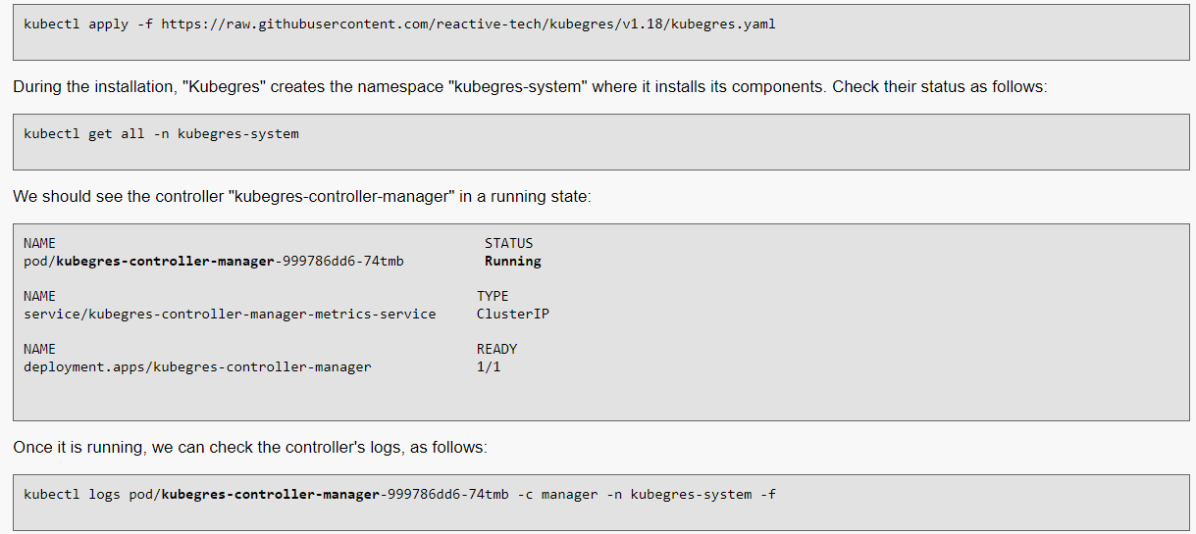Click the first NAME header above the pod
Viewport: 1196px width, 534px height.
tap(39, 243)
